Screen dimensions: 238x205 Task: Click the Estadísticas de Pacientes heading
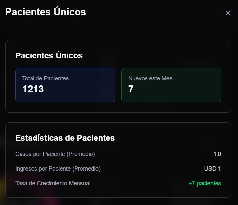tap(65, 138)
